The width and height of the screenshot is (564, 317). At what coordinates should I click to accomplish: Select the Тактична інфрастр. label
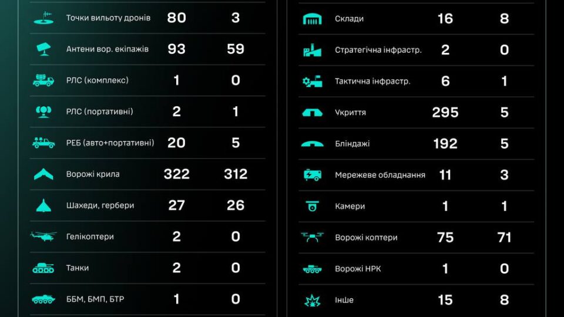pyautogui.click(x=372, y=81)
